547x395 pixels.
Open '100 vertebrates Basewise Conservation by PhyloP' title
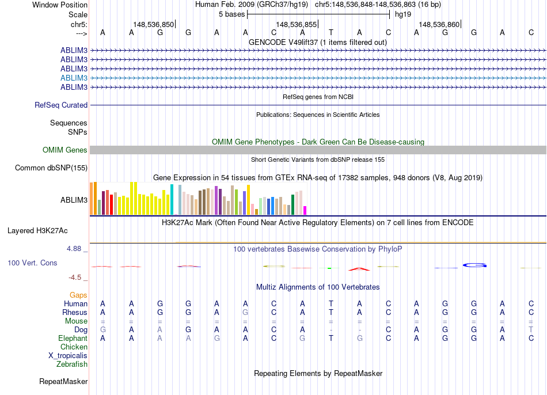(318, 249)
